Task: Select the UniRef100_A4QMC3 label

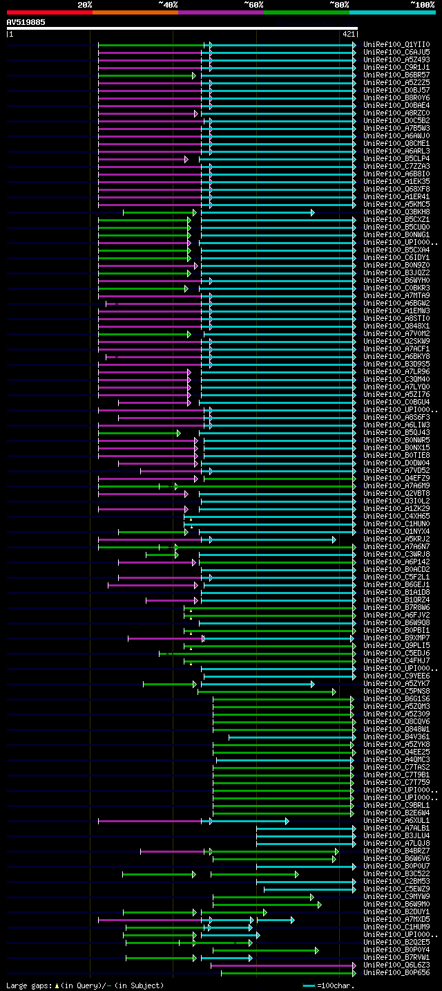Action: click(x=396, y=759)
